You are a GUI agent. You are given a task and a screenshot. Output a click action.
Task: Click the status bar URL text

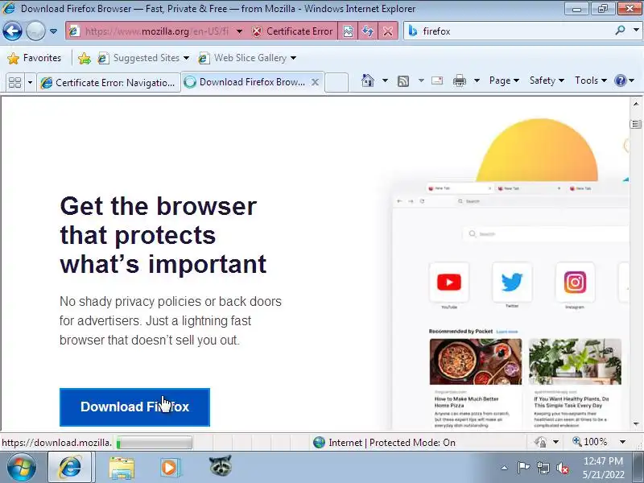[56, 443]
